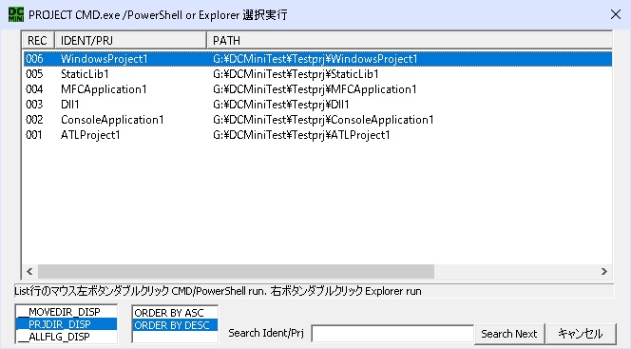Click path ending with StaticLib1
Image resolution: width=631 pixels, height=349 pixels.
point(296,74)
